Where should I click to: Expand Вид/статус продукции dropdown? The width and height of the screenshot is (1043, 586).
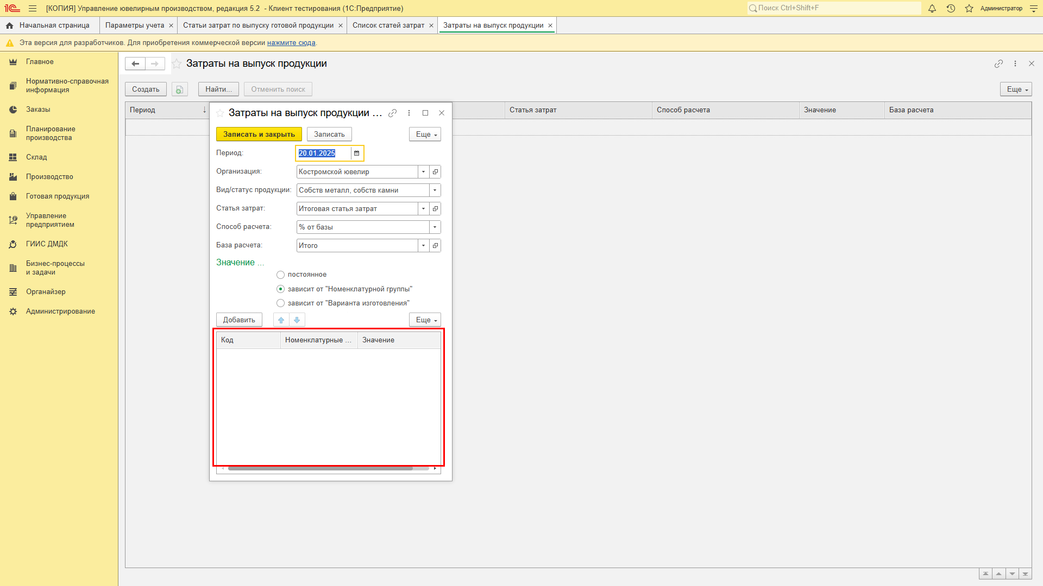435,190
